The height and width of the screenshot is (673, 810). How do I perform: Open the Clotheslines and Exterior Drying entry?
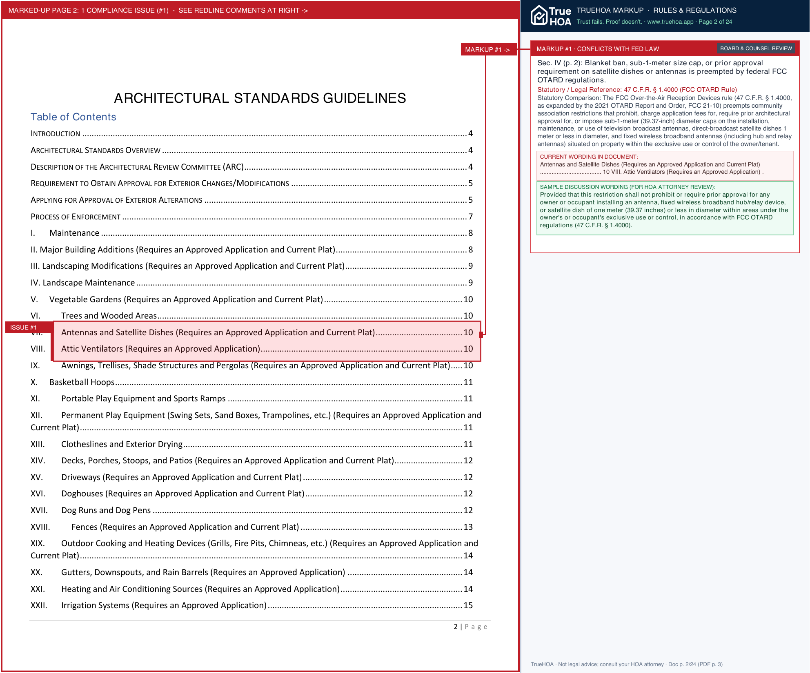pyautogui.click(x=251, y=444)
